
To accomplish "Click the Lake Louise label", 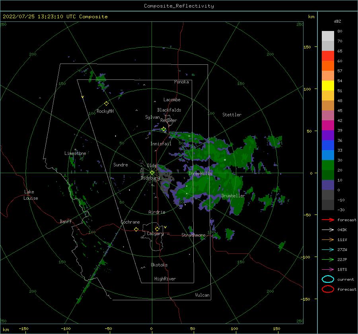I will (x=31, y=195).
